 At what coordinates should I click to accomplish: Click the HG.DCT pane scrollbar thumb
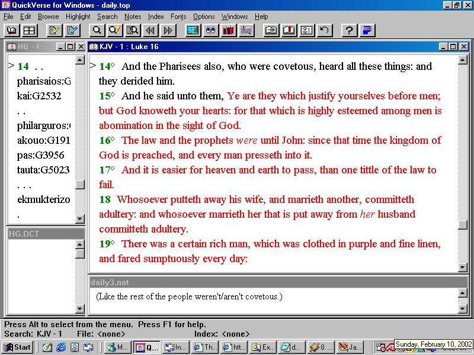(80, 254)
